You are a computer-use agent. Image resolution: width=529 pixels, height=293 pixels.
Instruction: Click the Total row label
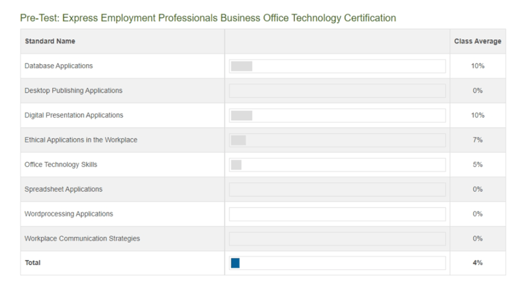tap(32, 263)
